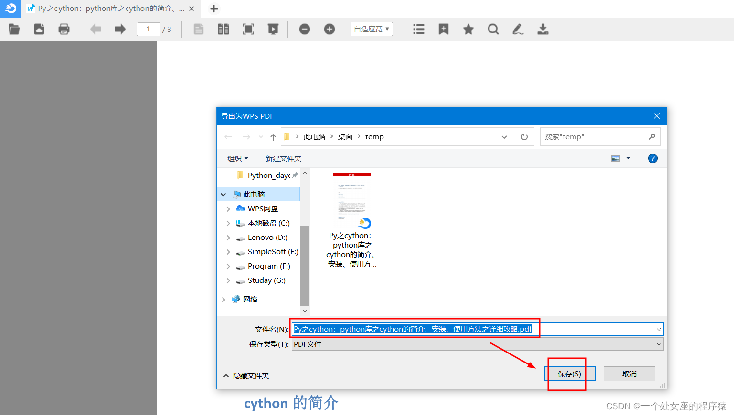
Task: Open the 组织 menu
Action: (x=238, y=158)
